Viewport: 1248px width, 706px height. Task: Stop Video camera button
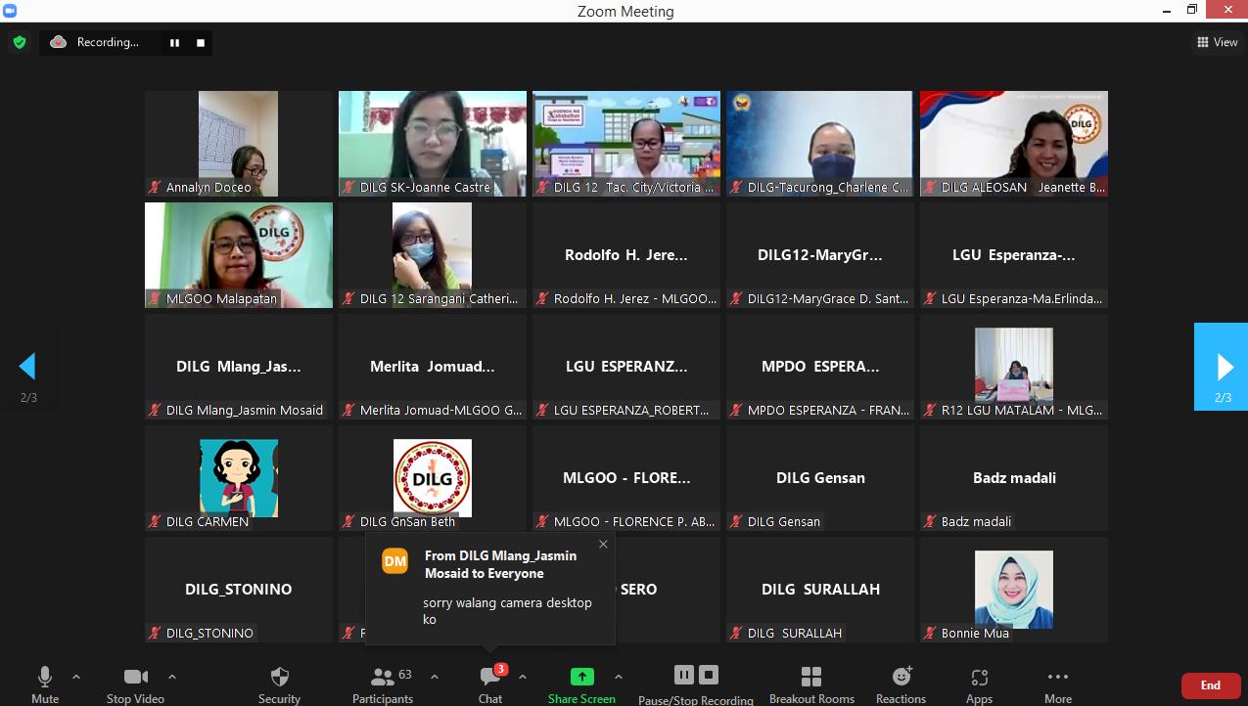(x=135, y=684)
